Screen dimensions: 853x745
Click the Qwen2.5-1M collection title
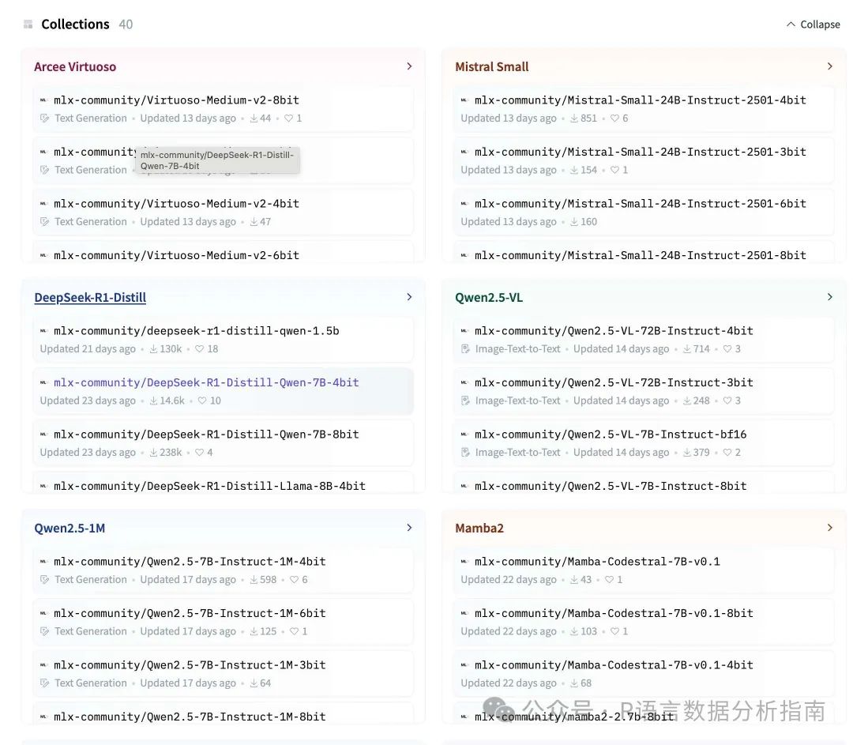coord(70,529)
